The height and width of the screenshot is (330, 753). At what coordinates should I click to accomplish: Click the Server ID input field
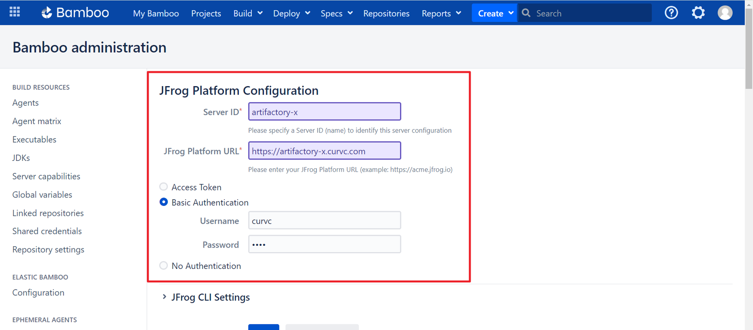pyautogui.click(x=324, y=111)
